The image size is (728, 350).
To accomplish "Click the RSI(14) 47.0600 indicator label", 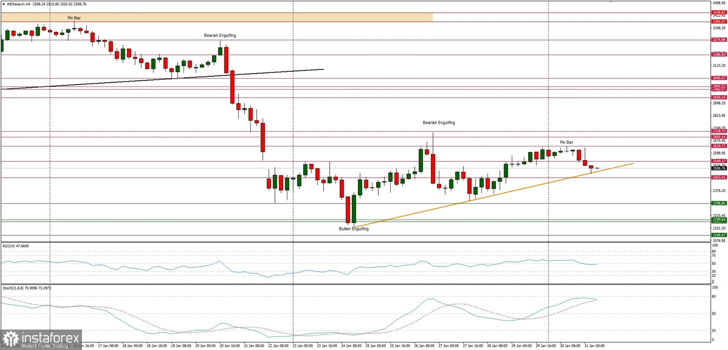I will pos(15,246).
